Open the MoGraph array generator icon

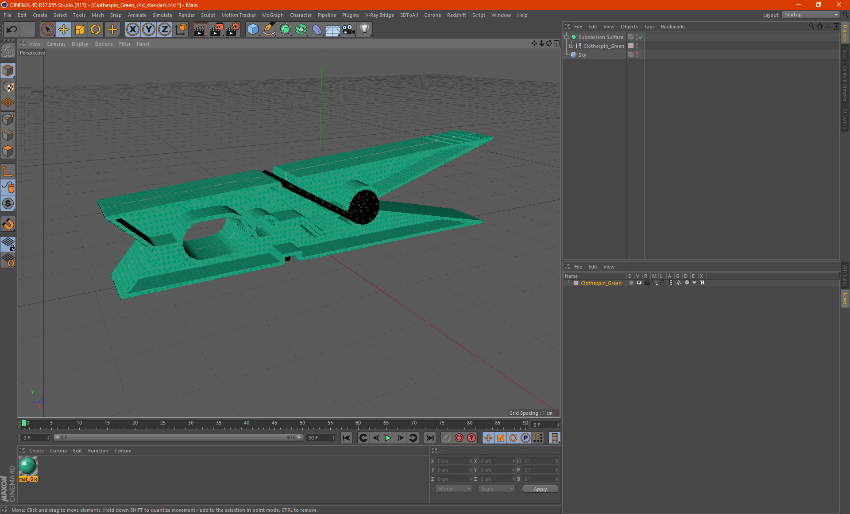coord(301,30)
